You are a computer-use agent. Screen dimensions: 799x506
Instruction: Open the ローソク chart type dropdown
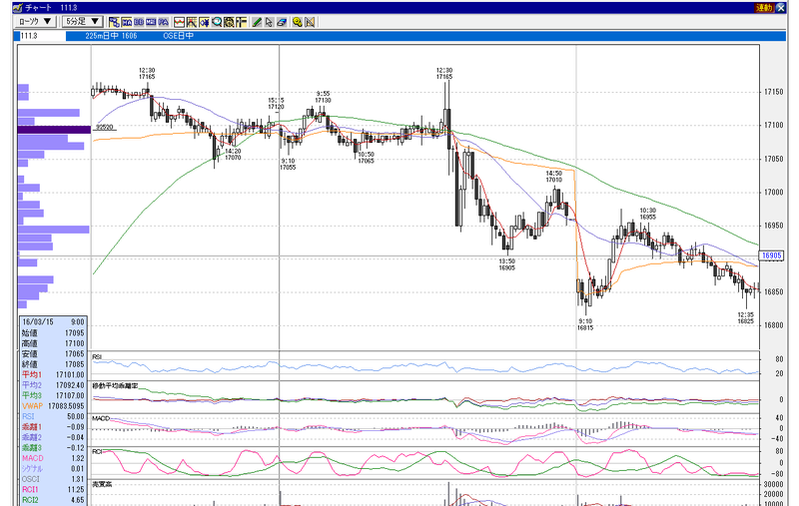[x=35, y=21]
